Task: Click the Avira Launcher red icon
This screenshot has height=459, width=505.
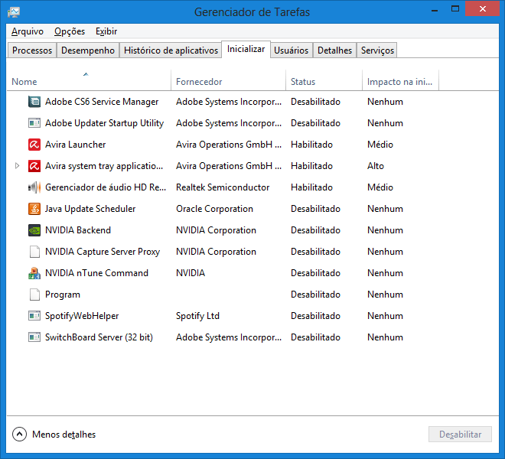Action: click(x=34, y=145)
